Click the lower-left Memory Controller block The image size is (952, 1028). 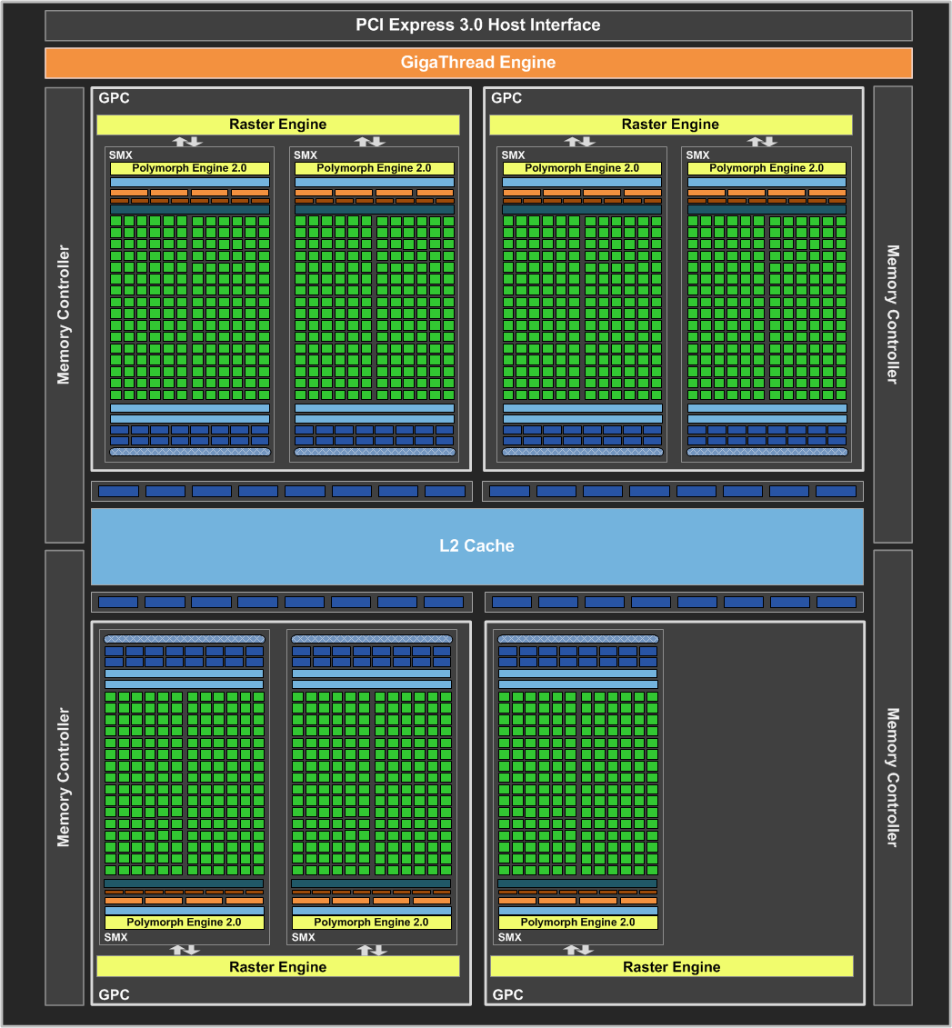[x=65, y=777]
